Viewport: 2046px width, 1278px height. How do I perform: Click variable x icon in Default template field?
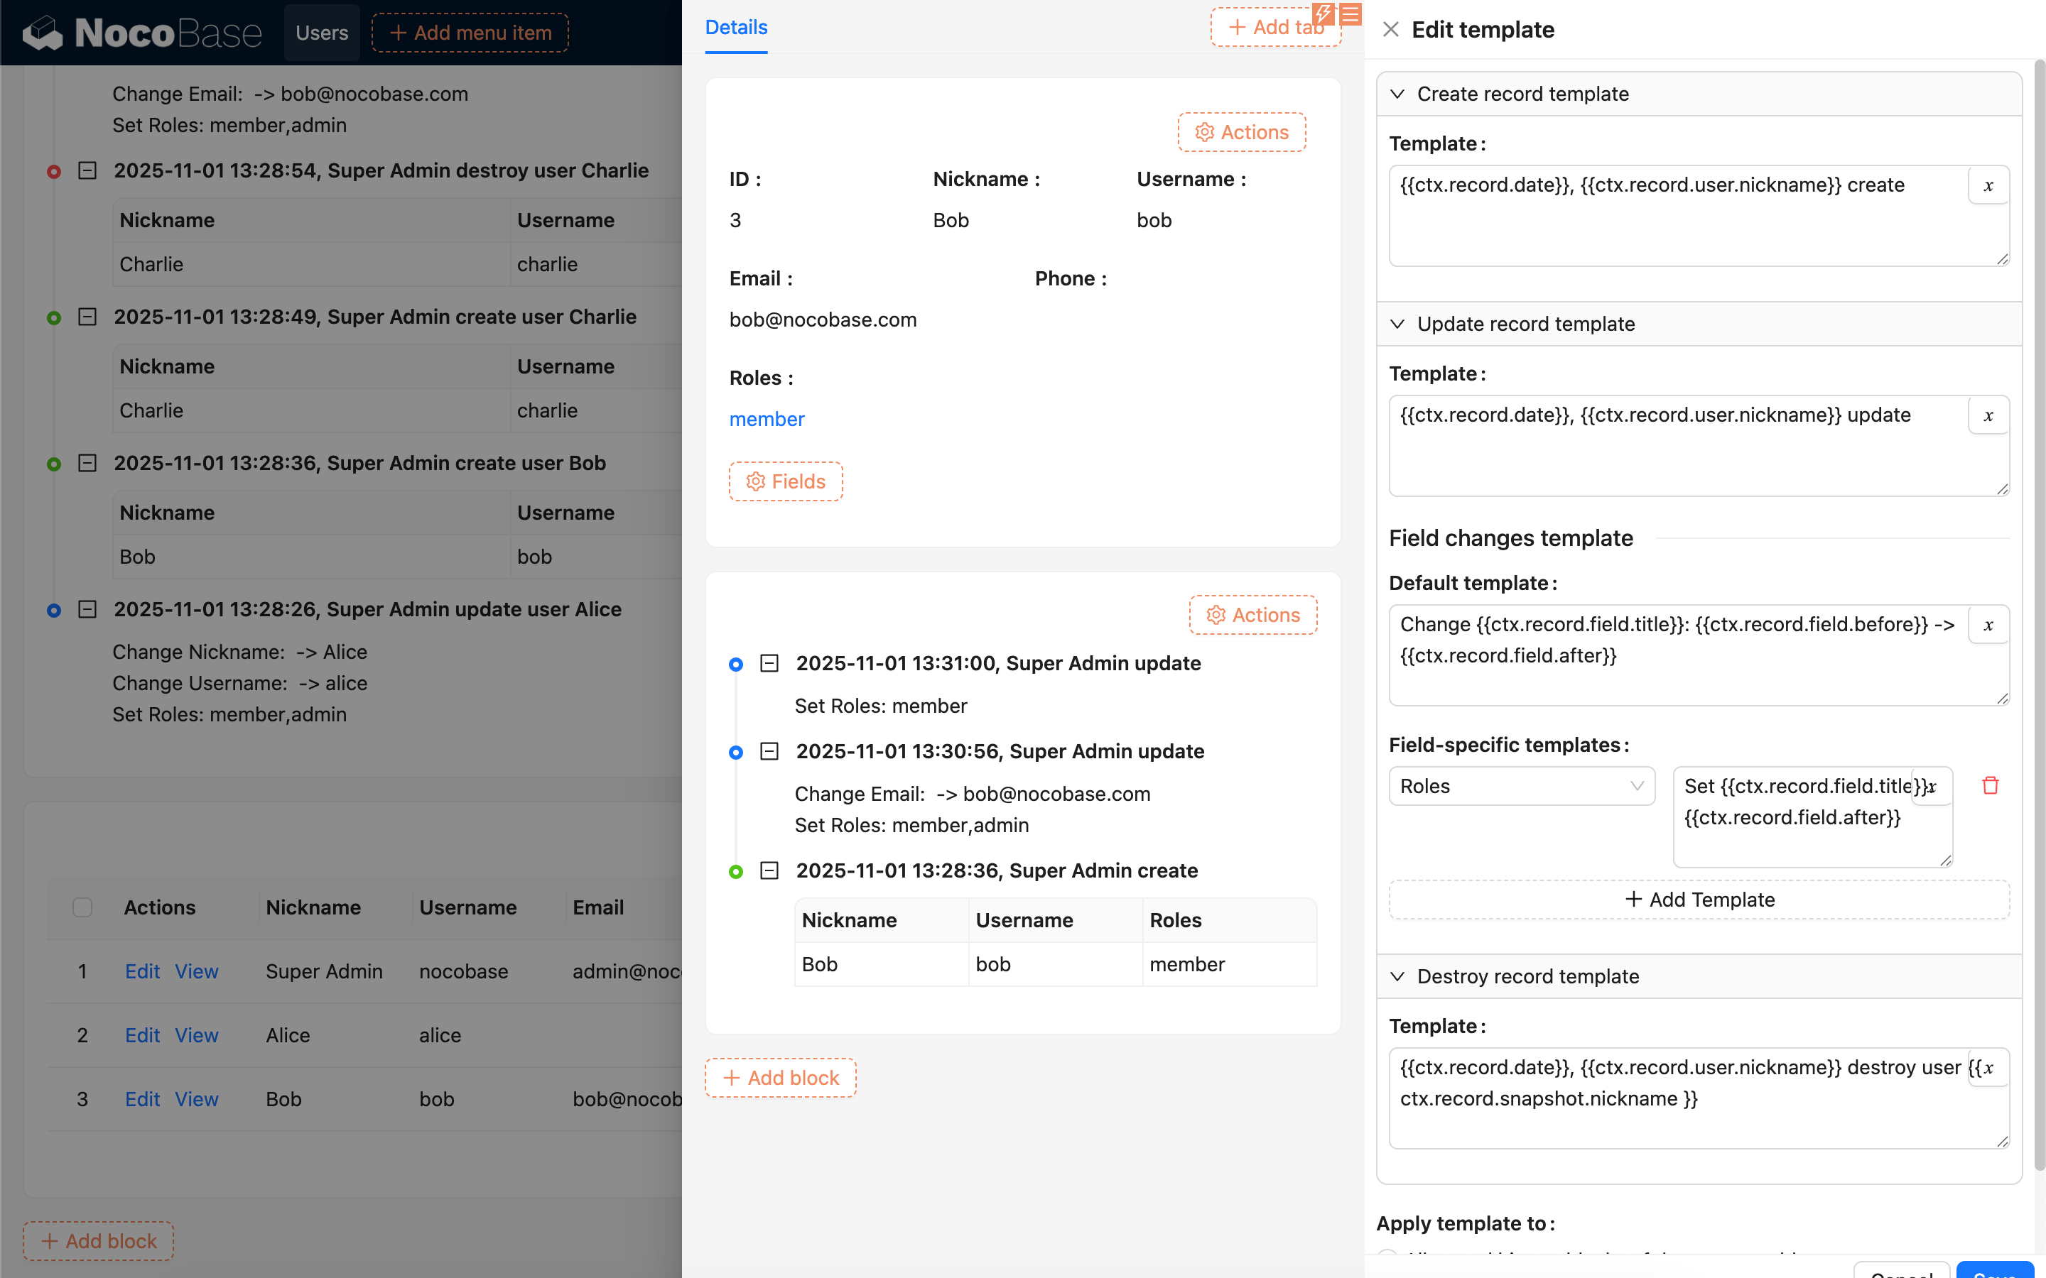click(1988, 626)
